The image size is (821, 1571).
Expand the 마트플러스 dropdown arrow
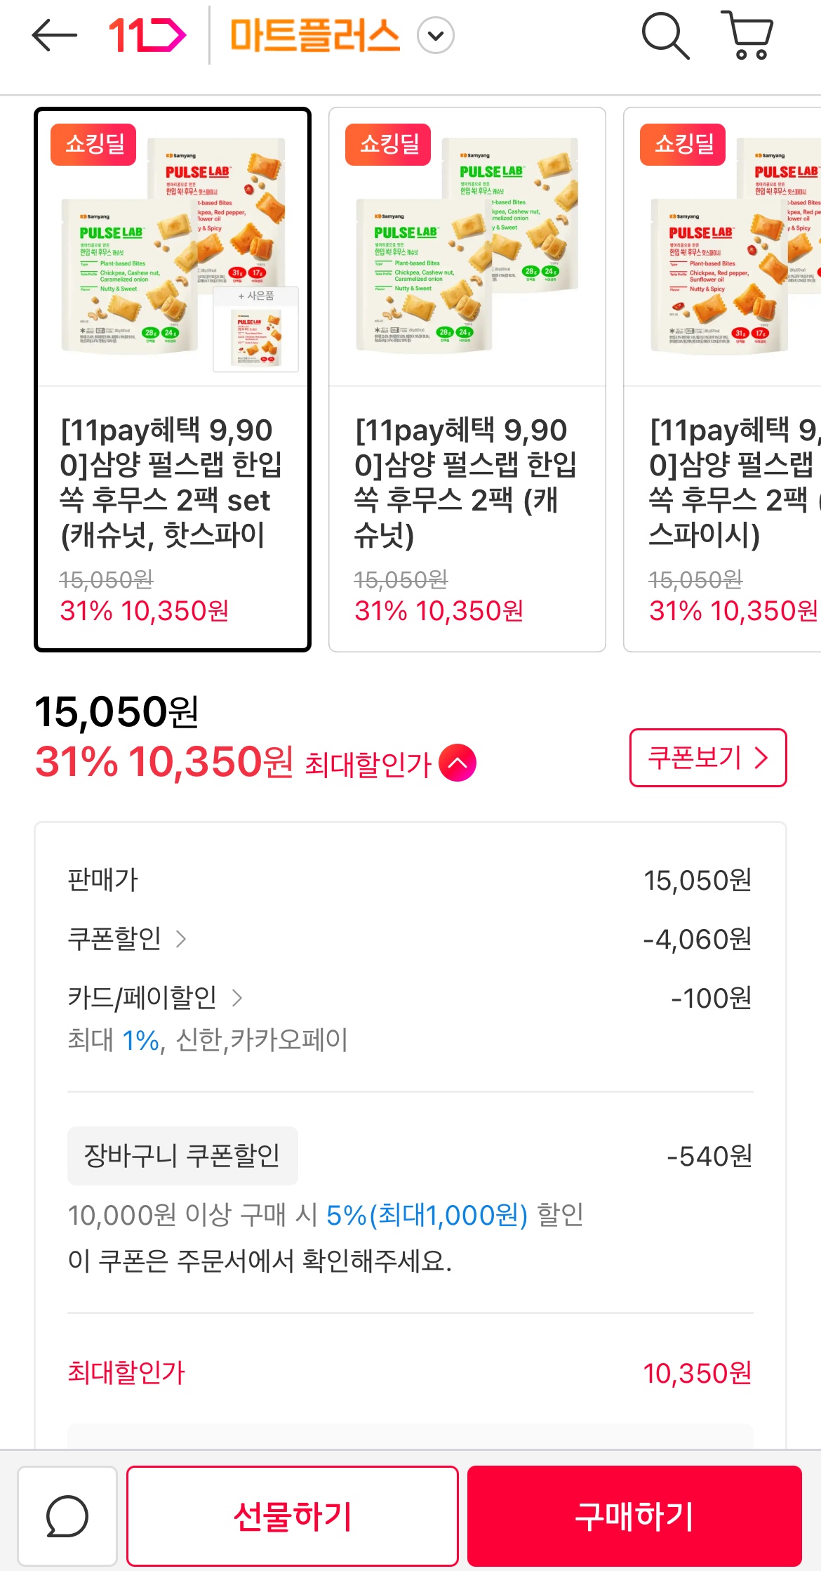click(436, 36)
